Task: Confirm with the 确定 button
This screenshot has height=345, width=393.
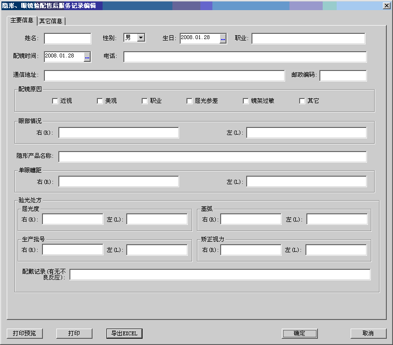Action: click(300, 333)
